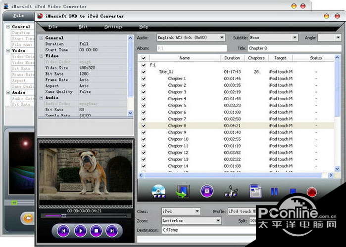
Task: Open the Zoom Letterbox dropdown
Action: tap(218, 221)
